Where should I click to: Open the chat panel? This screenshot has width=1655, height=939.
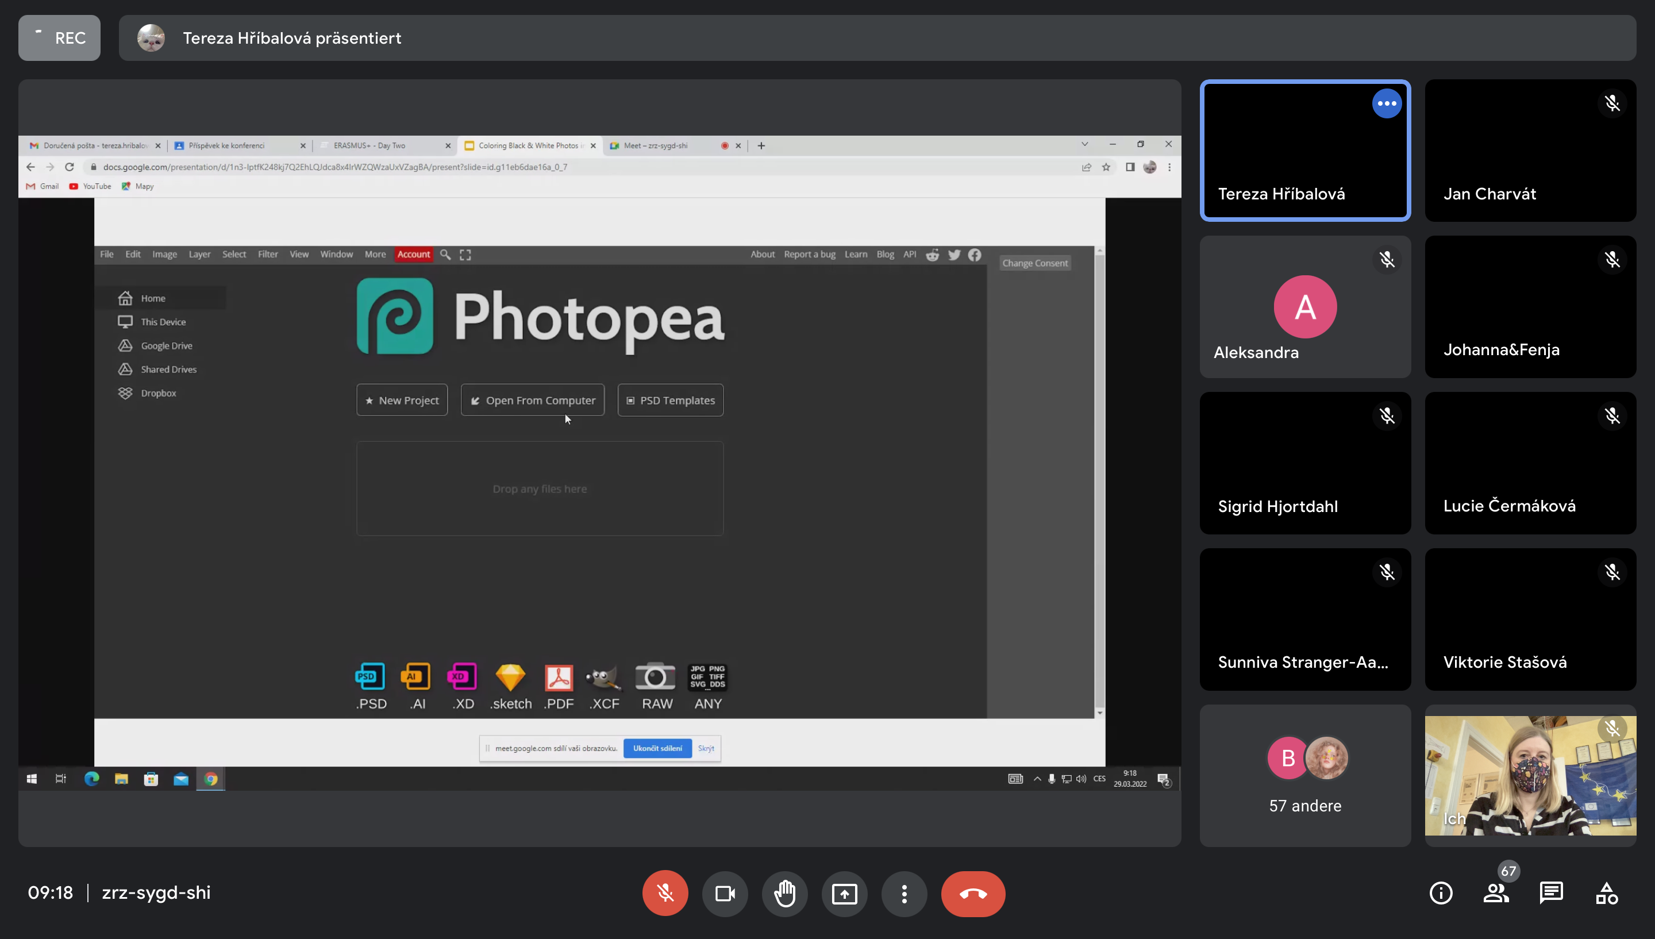(1551, 893)
